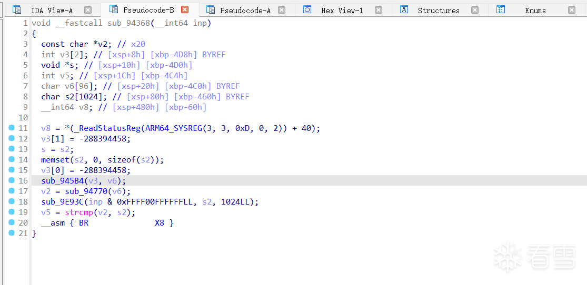Image resolution: width=587 pixels, height=285 pixels.
Task: Toggle the breakpoint dot on line 16
Action: (12, 180)
